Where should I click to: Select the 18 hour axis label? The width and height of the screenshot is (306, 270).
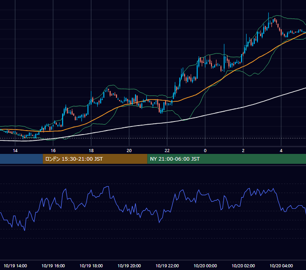click(x=91, y=151)
